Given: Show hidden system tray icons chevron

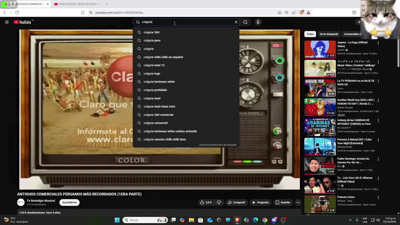Looking at the screenshot, I should tap(350, 220).
